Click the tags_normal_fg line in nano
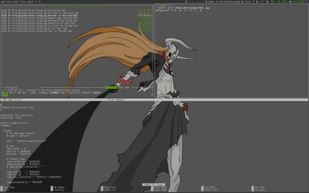The width and height of the screenshot is (309, 193). click(x=24, y=161)
